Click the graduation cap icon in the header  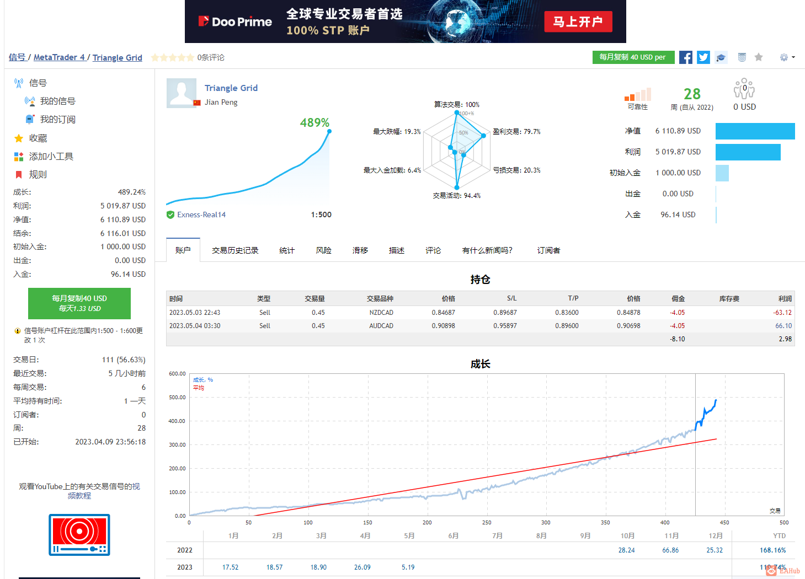(721, 57)
